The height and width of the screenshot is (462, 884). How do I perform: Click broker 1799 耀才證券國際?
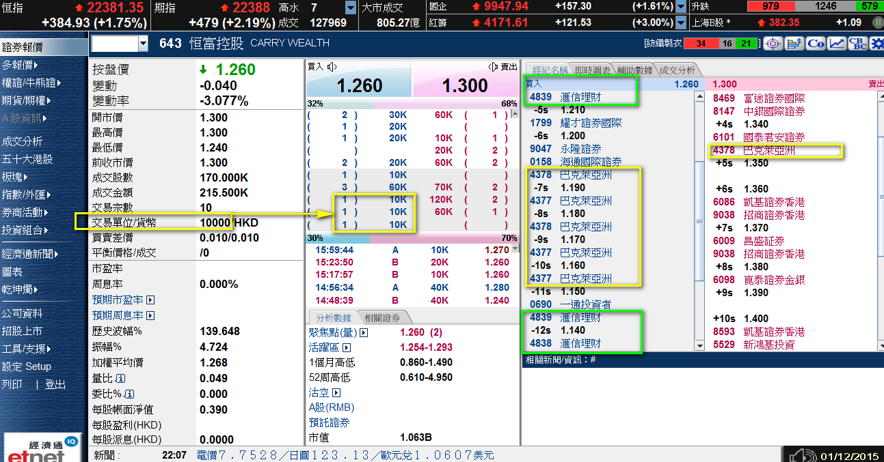point(576,124)
